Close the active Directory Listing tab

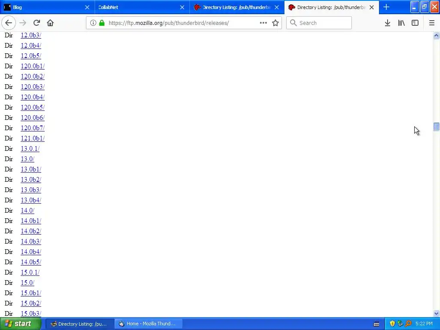372,7
